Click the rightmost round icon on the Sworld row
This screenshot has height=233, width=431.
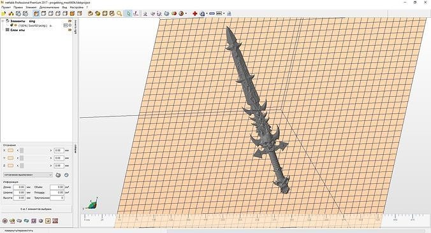pos(70,25)
